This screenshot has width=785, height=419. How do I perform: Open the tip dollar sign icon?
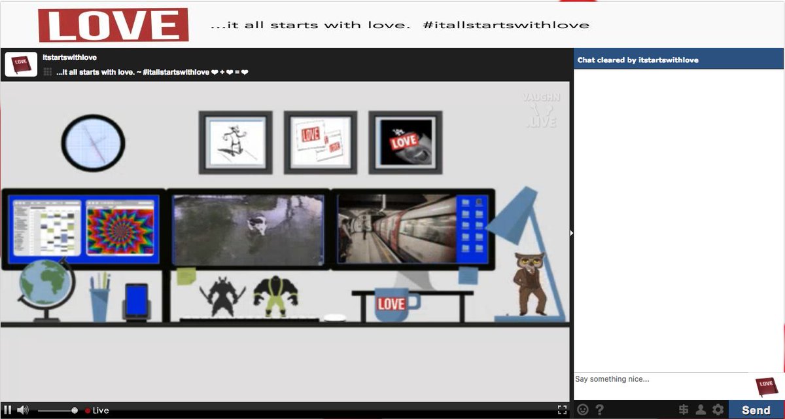[684, 410]
